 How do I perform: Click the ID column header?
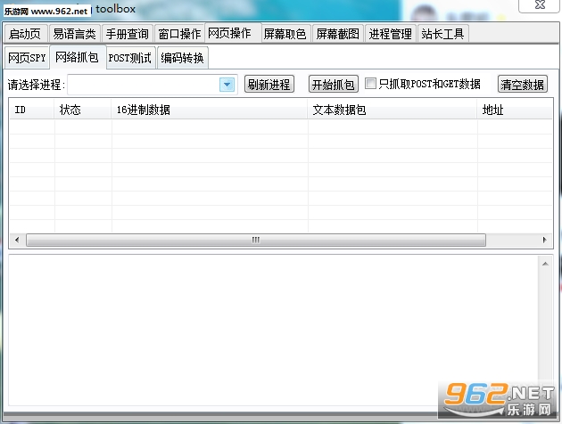(32, 110)
